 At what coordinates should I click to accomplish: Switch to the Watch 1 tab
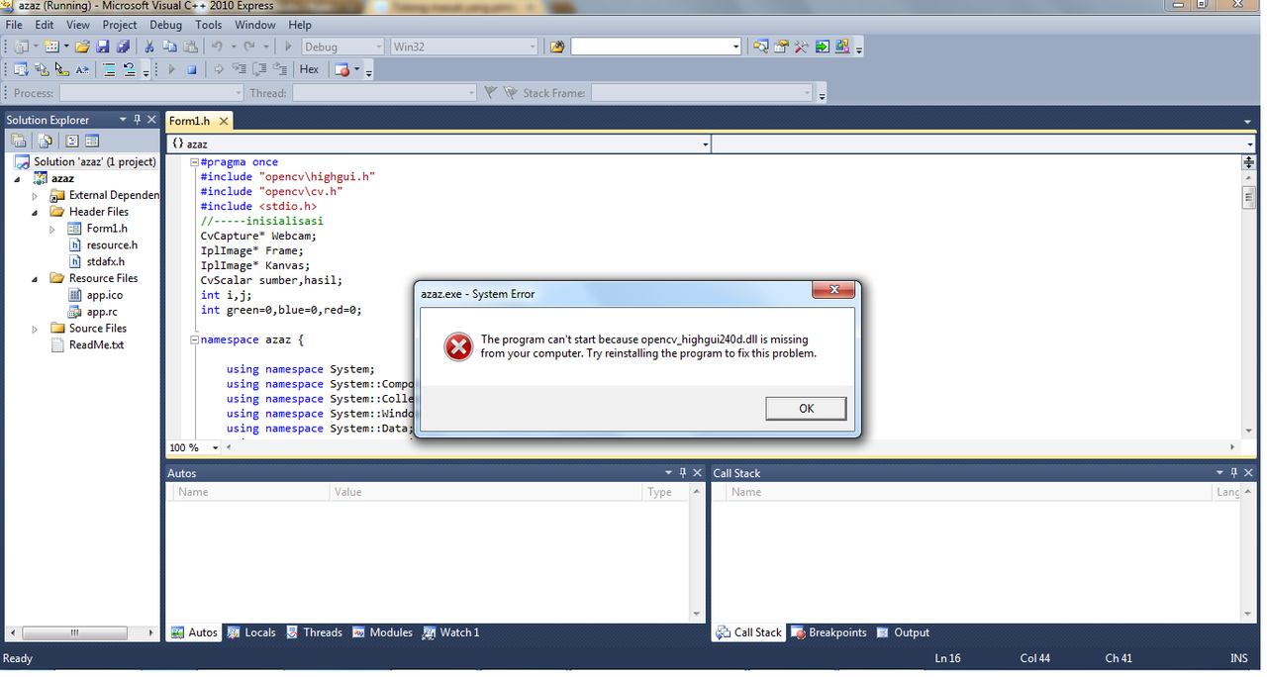click(450, 632)
